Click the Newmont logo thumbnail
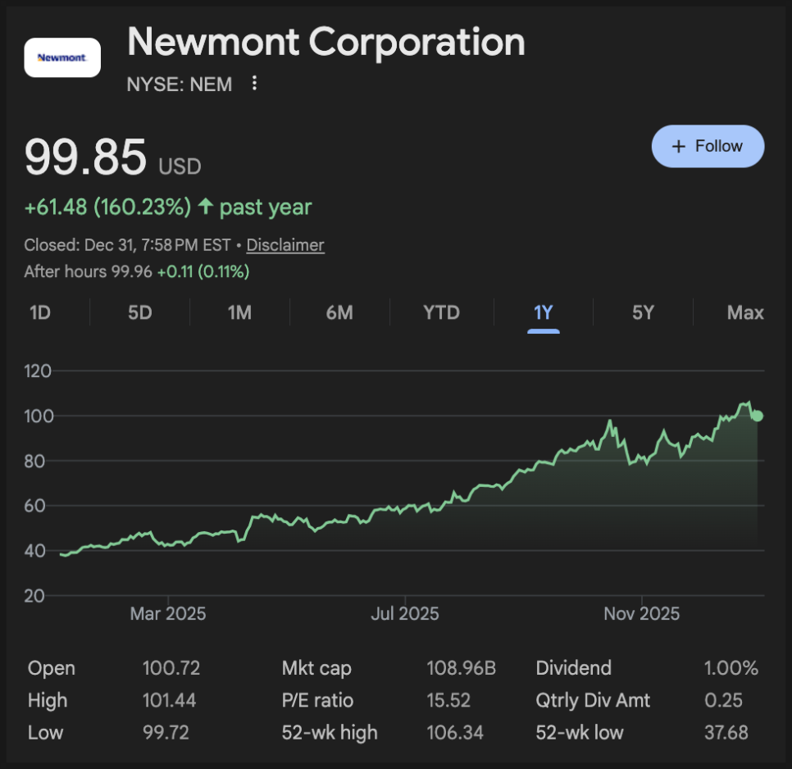Image resolution: width=792 pixels, height=769 pixels. 62,57
